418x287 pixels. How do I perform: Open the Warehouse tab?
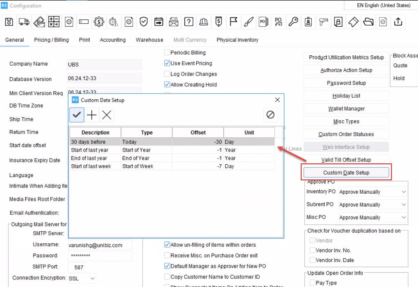tap(149, 40)
